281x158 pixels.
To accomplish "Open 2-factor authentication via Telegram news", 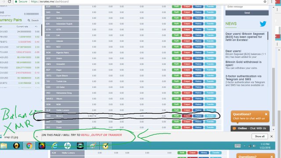I will pos(243,78).
